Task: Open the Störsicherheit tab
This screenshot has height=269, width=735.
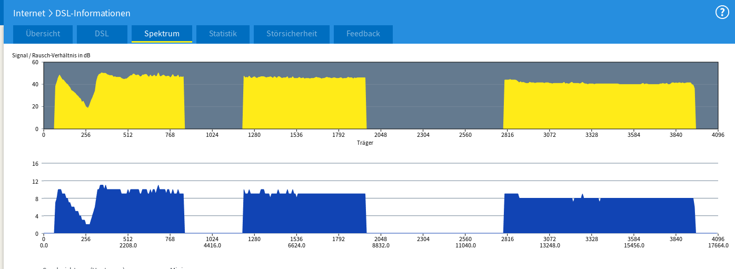Action: click(x=292, y=34)
